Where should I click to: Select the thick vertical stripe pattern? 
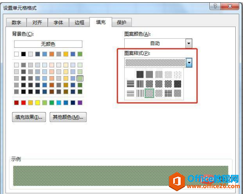(140, 84)
